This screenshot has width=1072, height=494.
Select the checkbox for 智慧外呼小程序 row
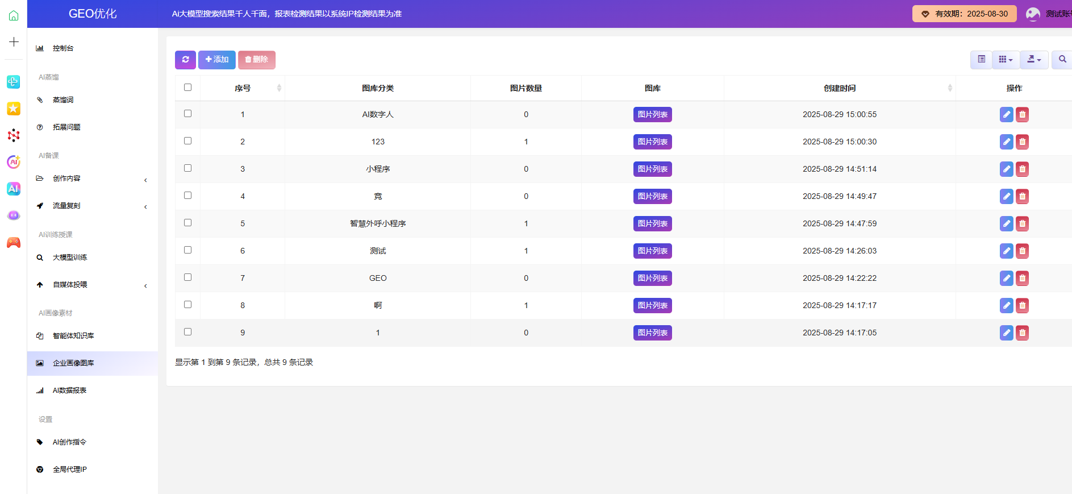point(187,223)
